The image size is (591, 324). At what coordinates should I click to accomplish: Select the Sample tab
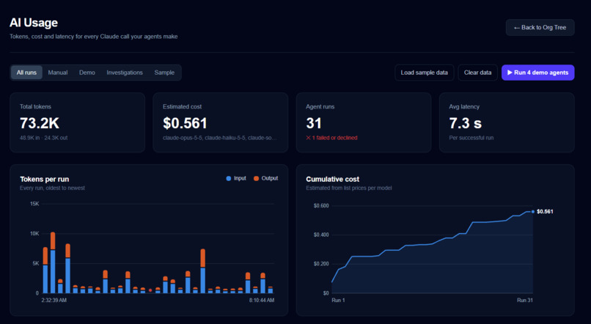coord(164,73)
